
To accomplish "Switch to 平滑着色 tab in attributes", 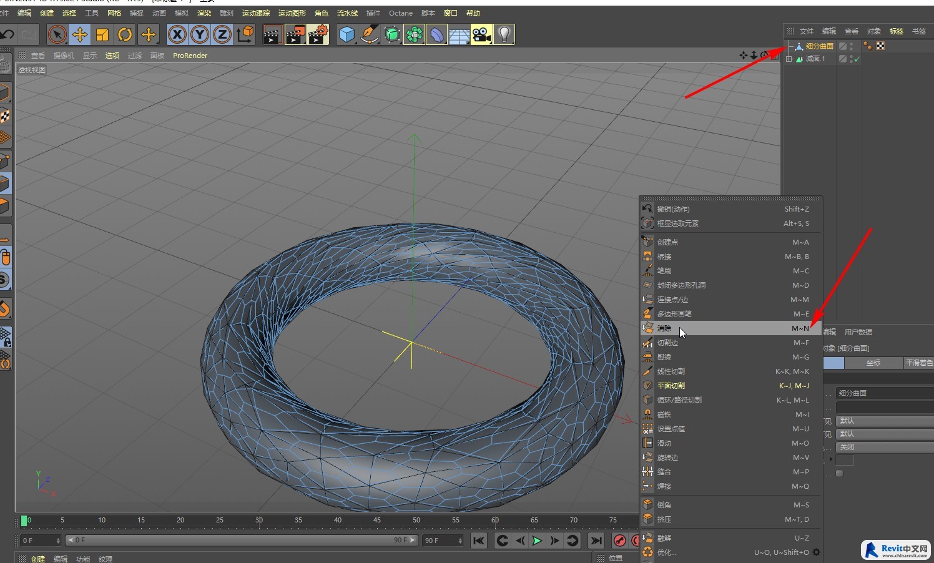I will click(919, 363).
